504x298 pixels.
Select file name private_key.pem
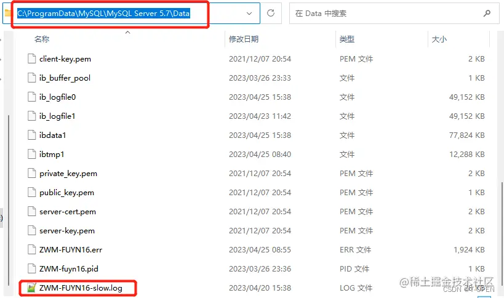(x=68, y=173)
